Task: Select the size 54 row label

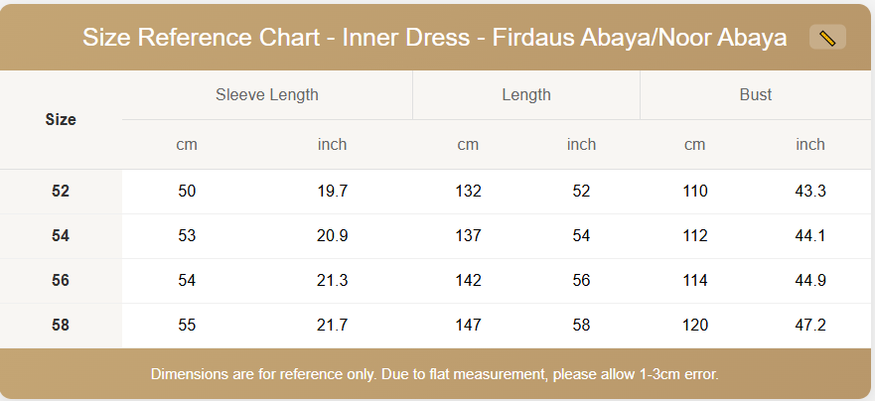Action: (x=61, y=235)
